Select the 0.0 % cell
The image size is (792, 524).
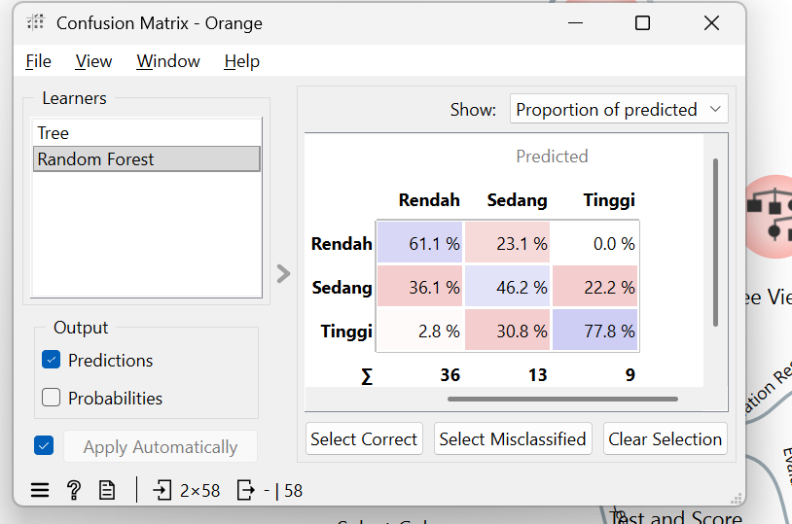[595, 242]
